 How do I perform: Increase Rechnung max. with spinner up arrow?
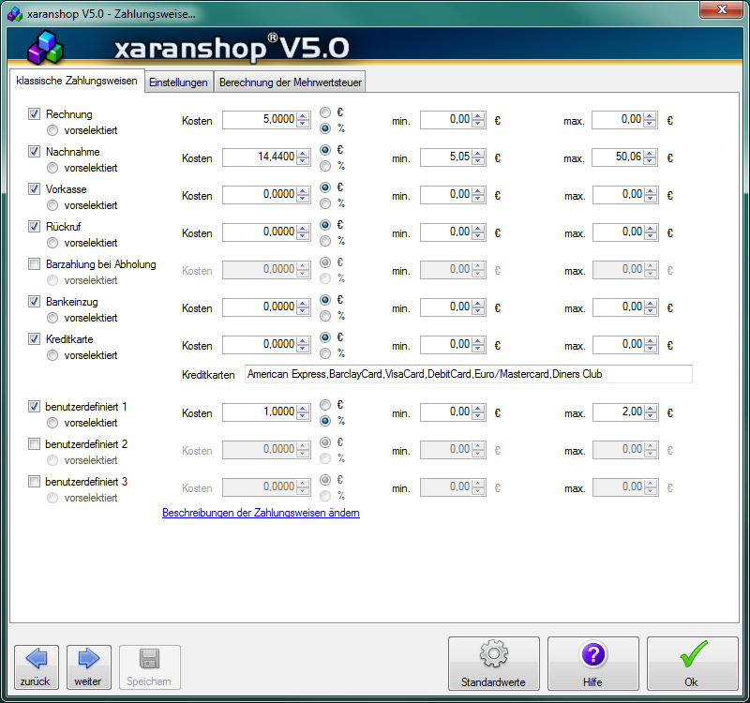click(x=650, y=115)
